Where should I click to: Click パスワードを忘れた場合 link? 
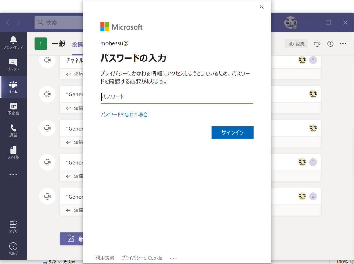click(124, 115)
